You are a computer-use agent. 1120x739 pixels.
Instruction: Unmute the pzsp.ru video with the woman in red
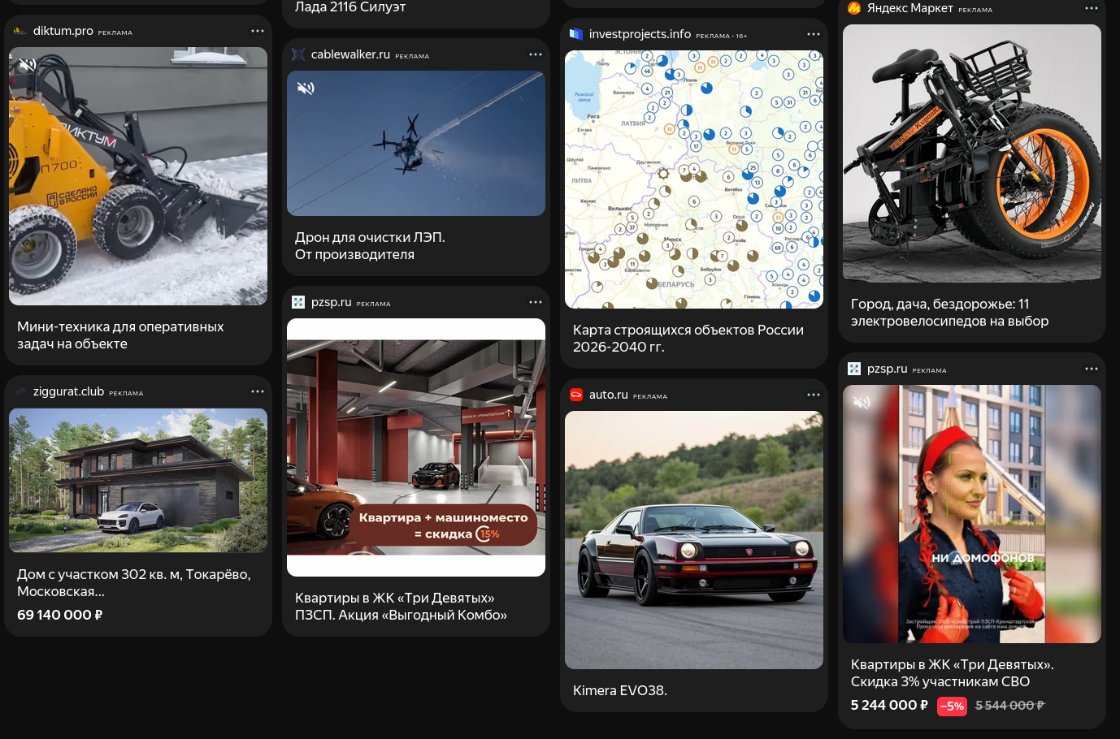click(862, 403)
